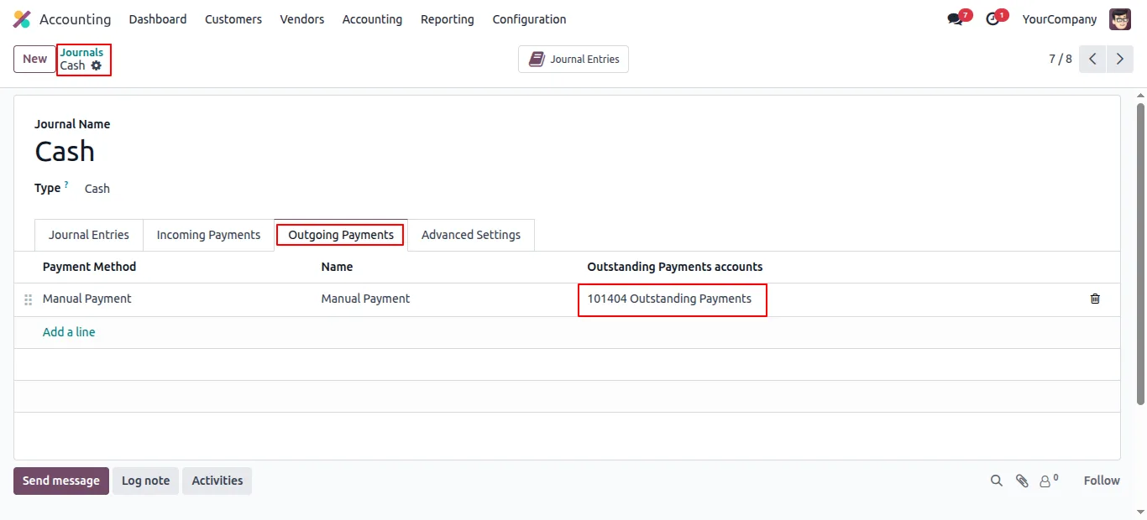
Task: Click the book icon on Journal Entries button
Action: coord(537,59)
